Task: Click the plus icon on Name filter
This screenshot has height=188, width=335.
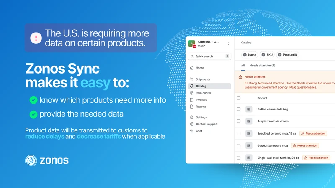Action: point(245,55)
